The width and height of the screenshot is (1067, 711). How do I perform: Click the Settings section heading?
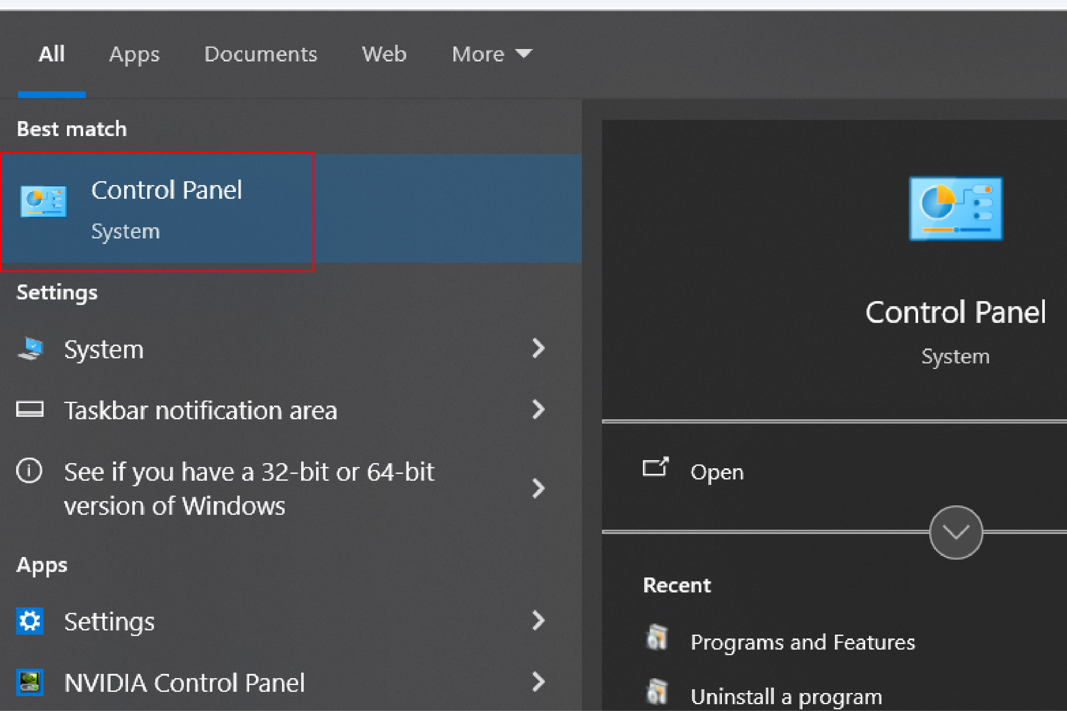[x=57, y=293]
